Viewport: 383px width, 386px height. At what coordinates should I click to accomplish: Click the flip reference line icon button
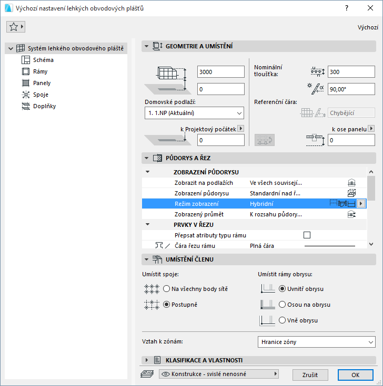point(265,140)
